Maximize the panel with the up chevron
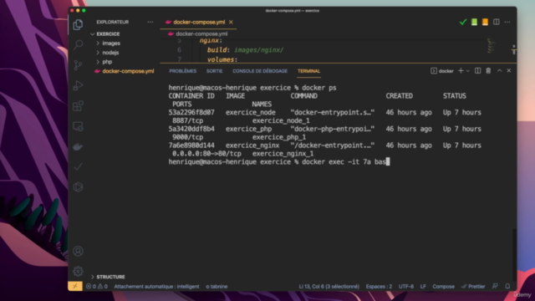This screenshot has height=301, width=535. point(500,70)
